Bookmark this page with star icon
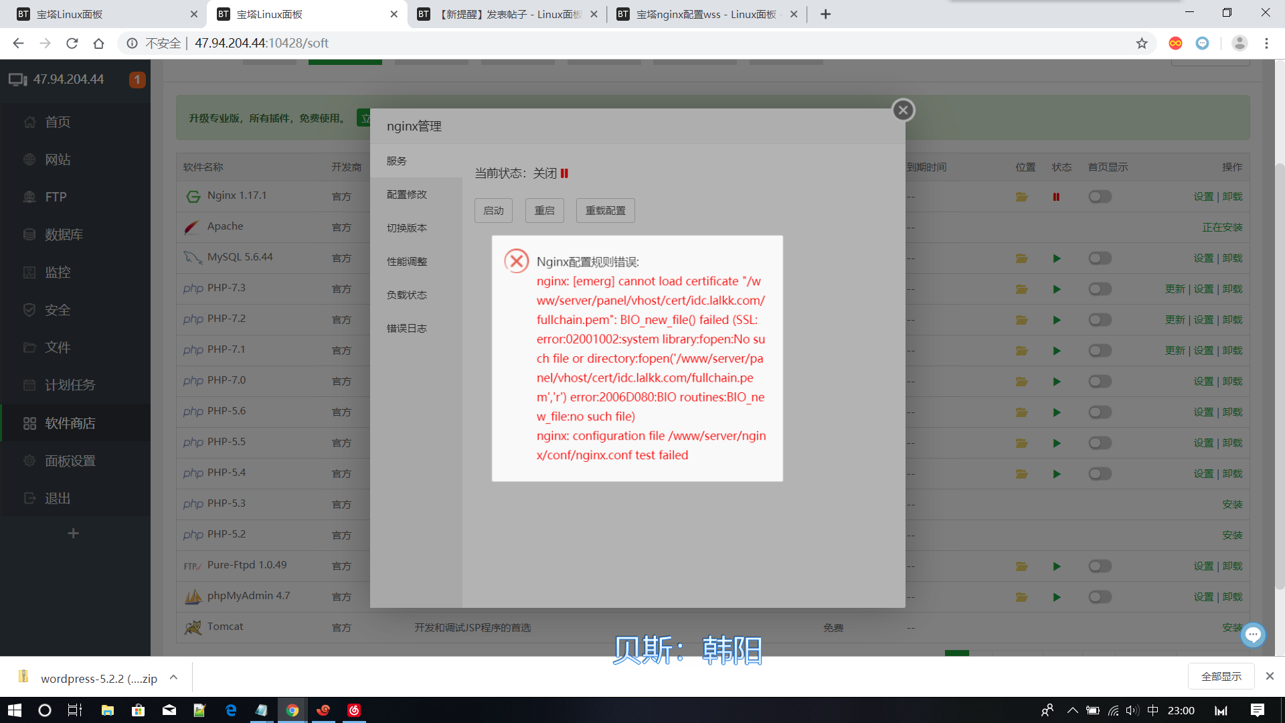Viewport: 1285px width, 723px height. tap(1142, 44)
